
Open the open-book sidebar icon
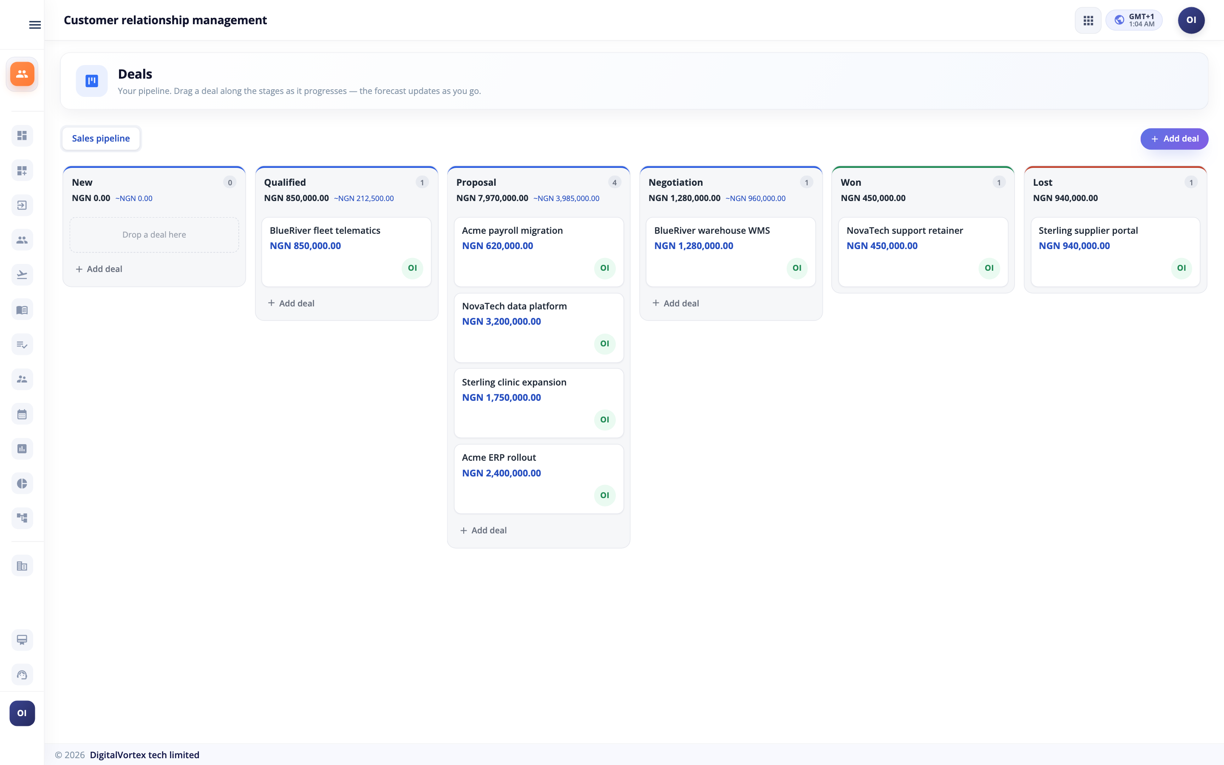click(x=22, y=310)
